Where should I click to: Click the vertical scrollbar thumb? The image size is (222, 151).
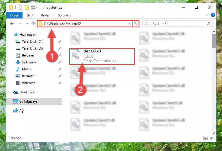coord(214,41)
